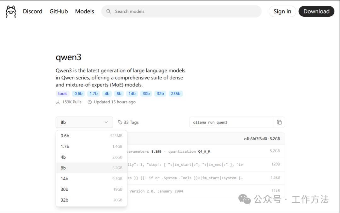Click the 11kB file size value
This screenshot has width=340, height=213.
pyautogui.click(x=275, y=191)
